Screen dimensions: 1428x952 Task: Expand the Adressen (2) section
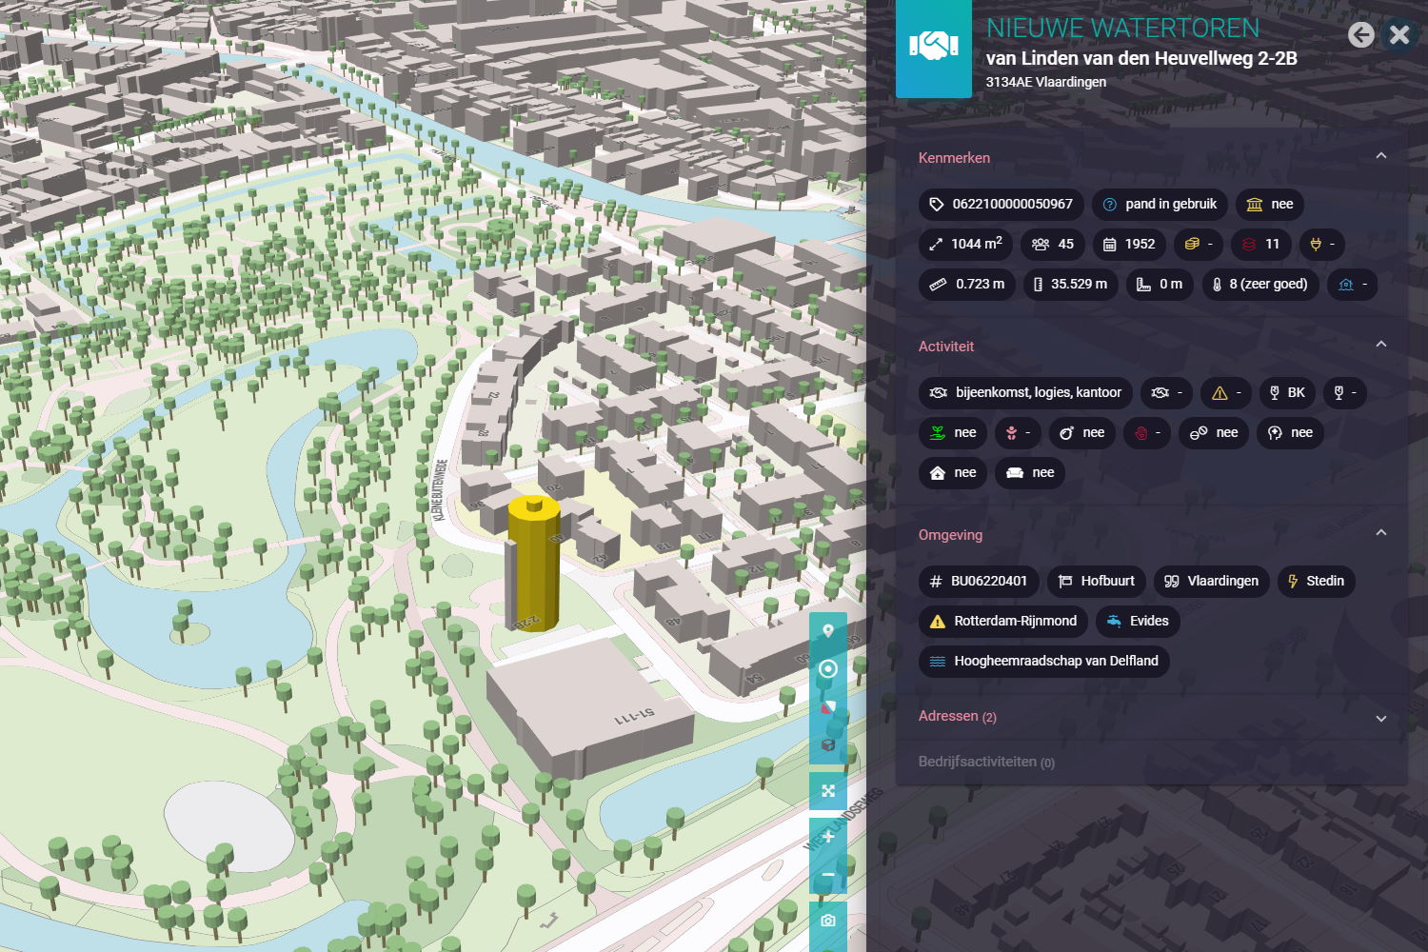(x=1381, y=719)
